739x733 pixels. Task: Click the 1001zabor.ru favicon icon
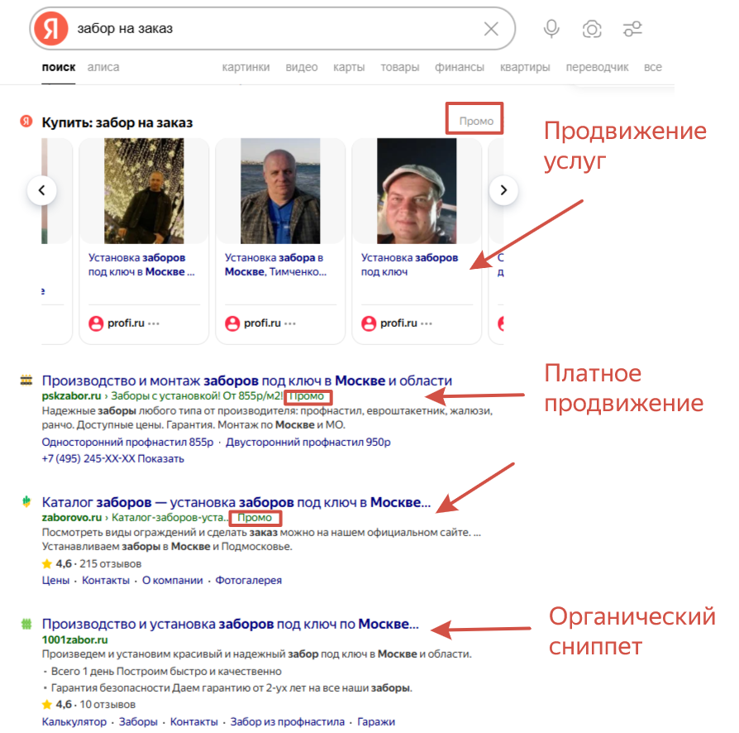(x=26, y=624)
